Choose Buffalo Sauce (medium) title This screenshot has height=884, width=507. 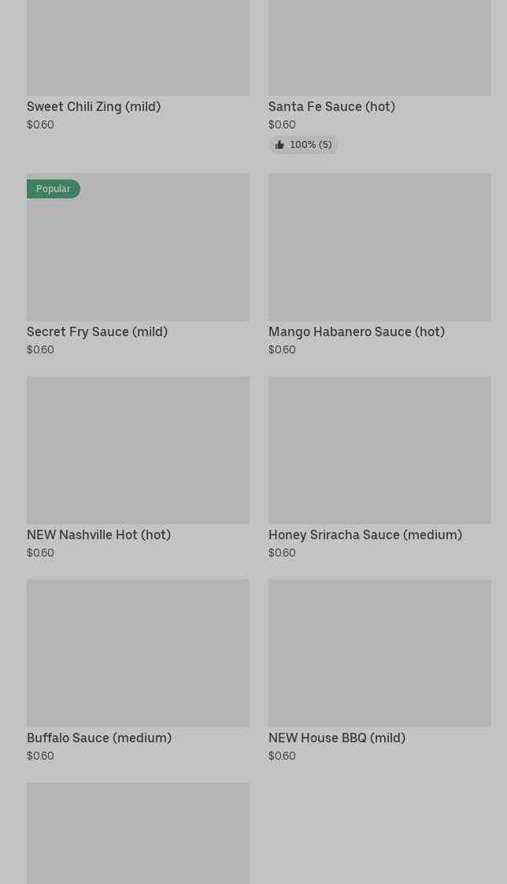pyautogui.click(x=99, y=738)
